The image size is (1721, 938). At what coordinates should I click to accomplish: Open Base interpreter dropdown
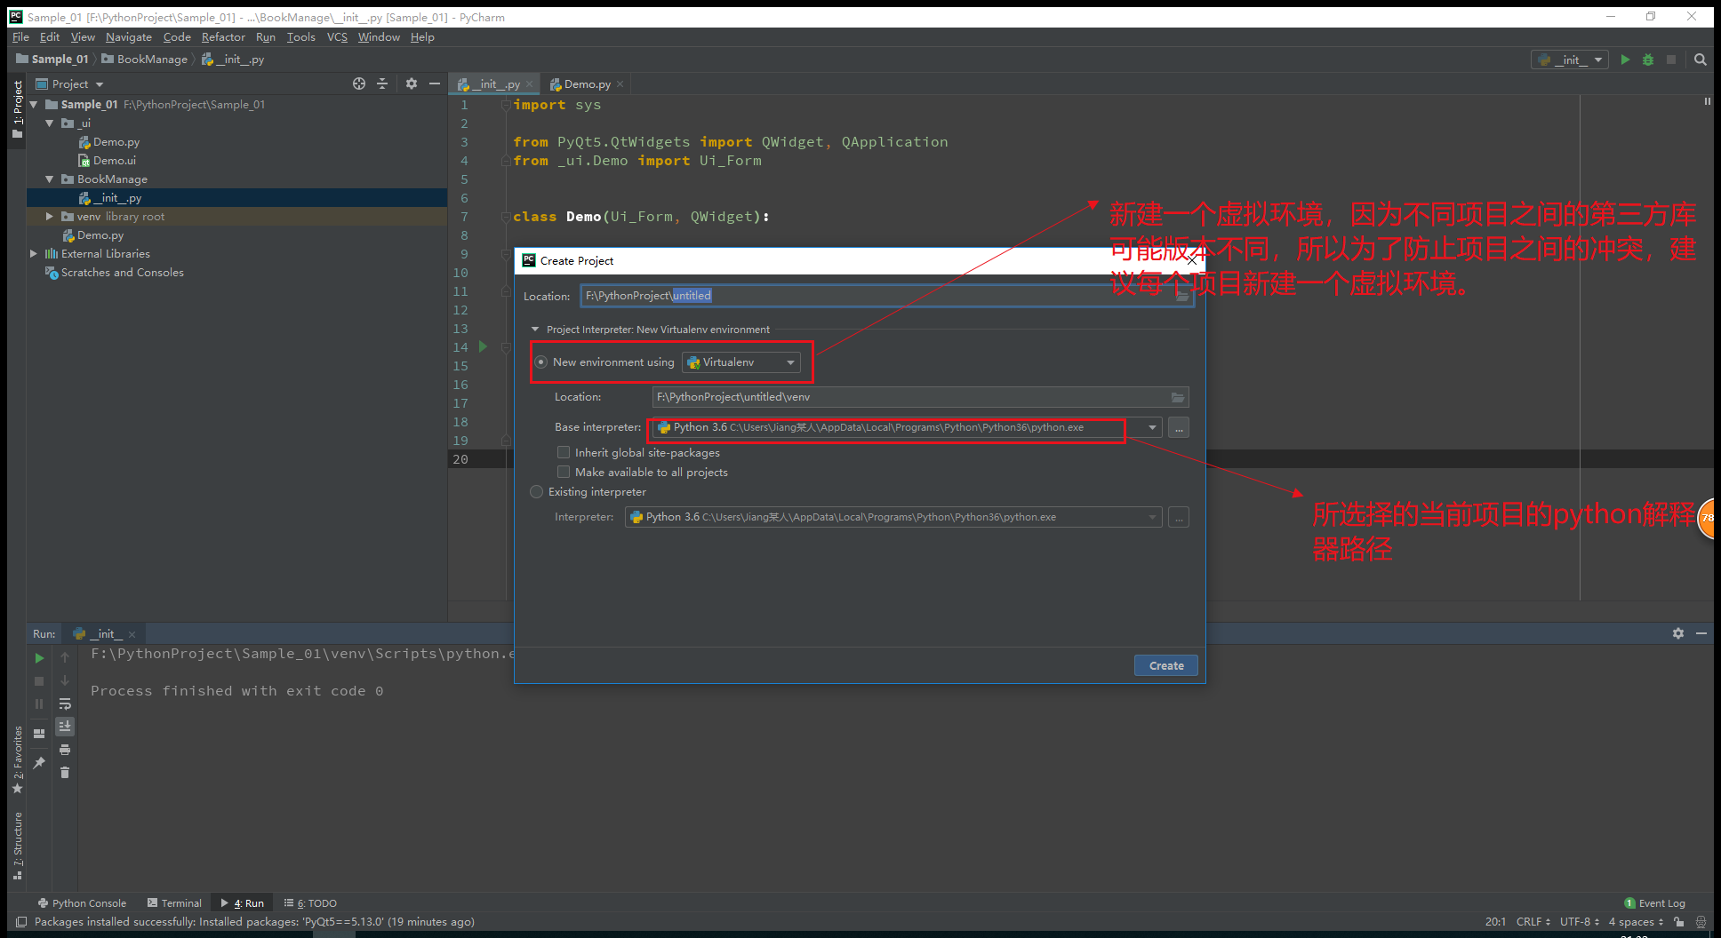coord(1152,427)
